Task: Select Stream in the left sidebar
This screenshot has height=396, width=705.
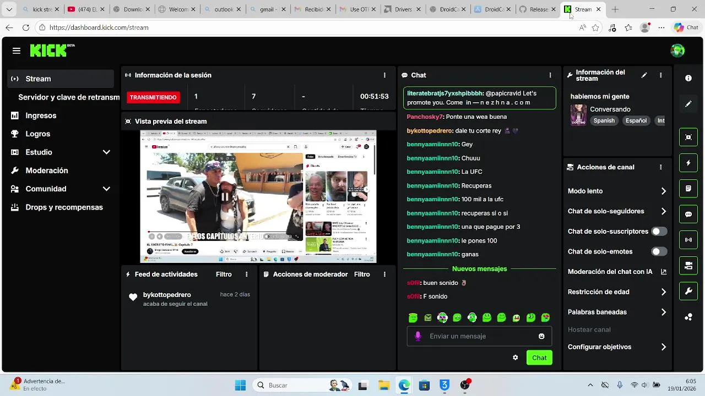Action: [61, 79]
